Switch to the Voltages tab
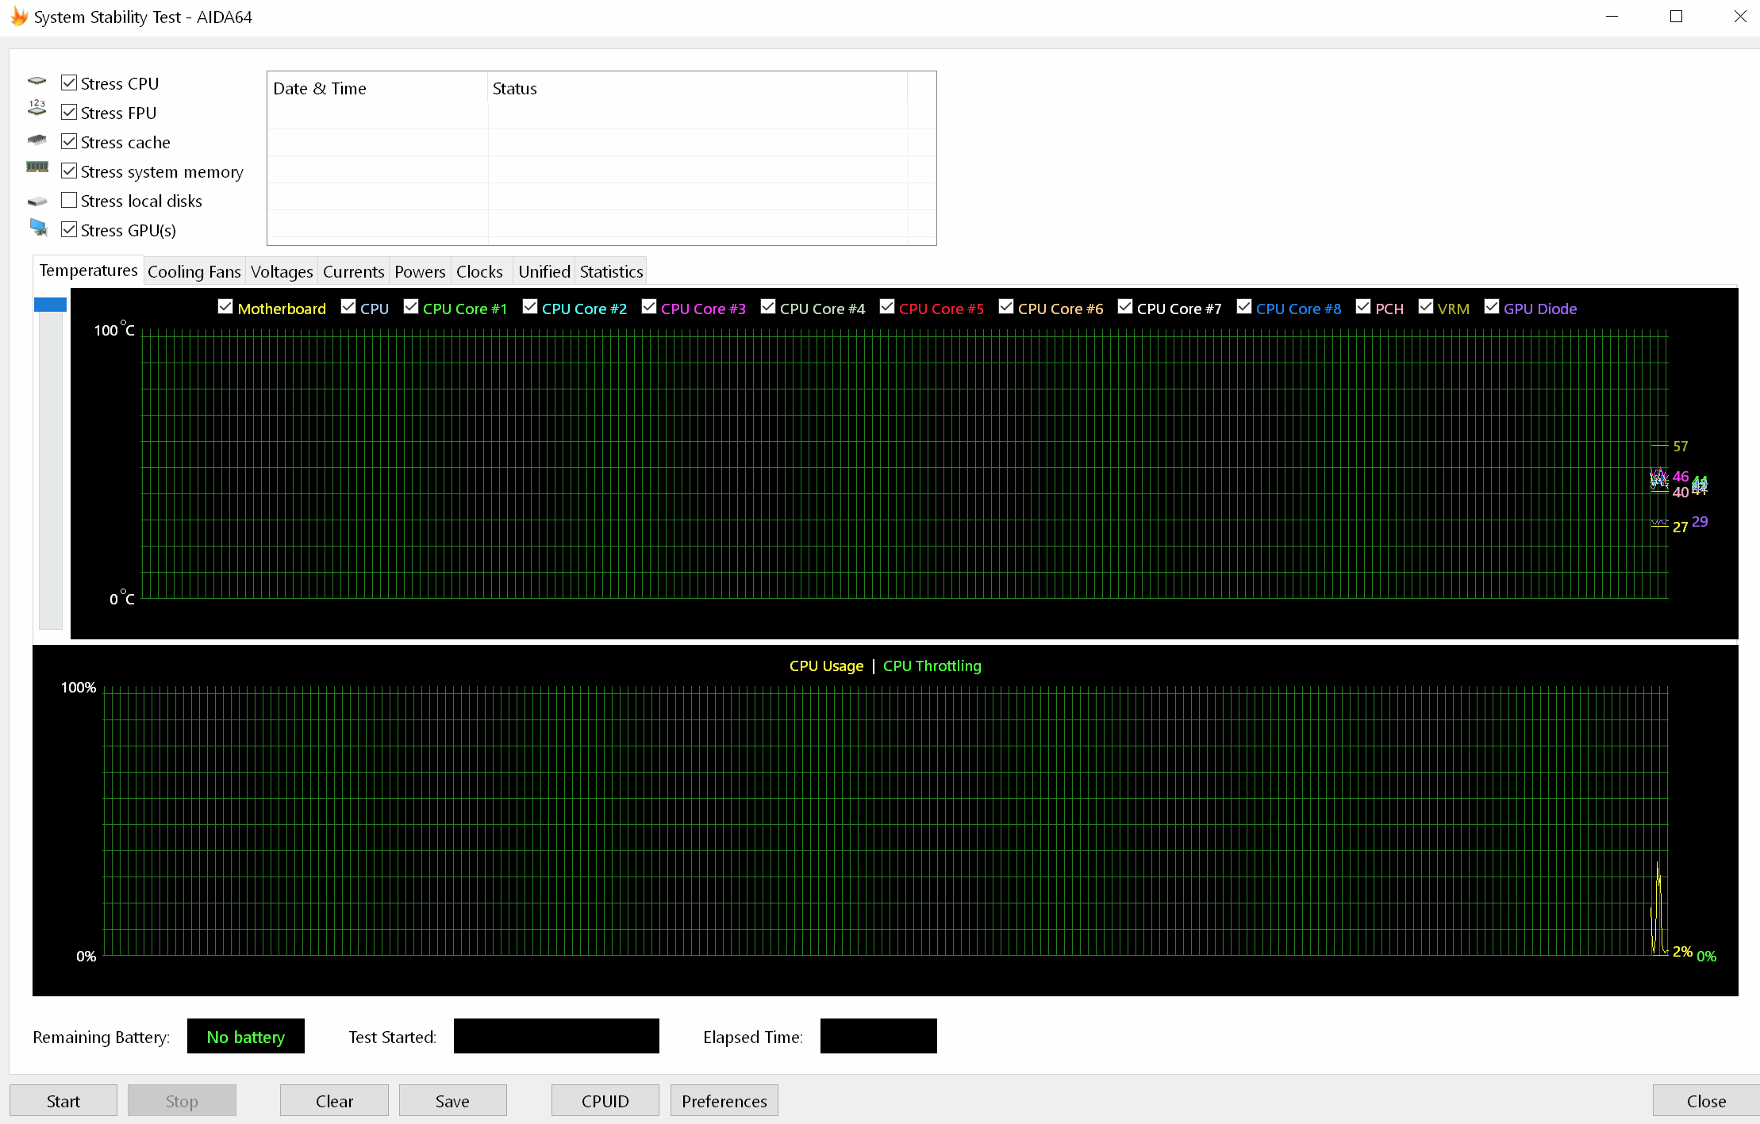This screenshot has height=1124, width=1760. pos(281,272)
